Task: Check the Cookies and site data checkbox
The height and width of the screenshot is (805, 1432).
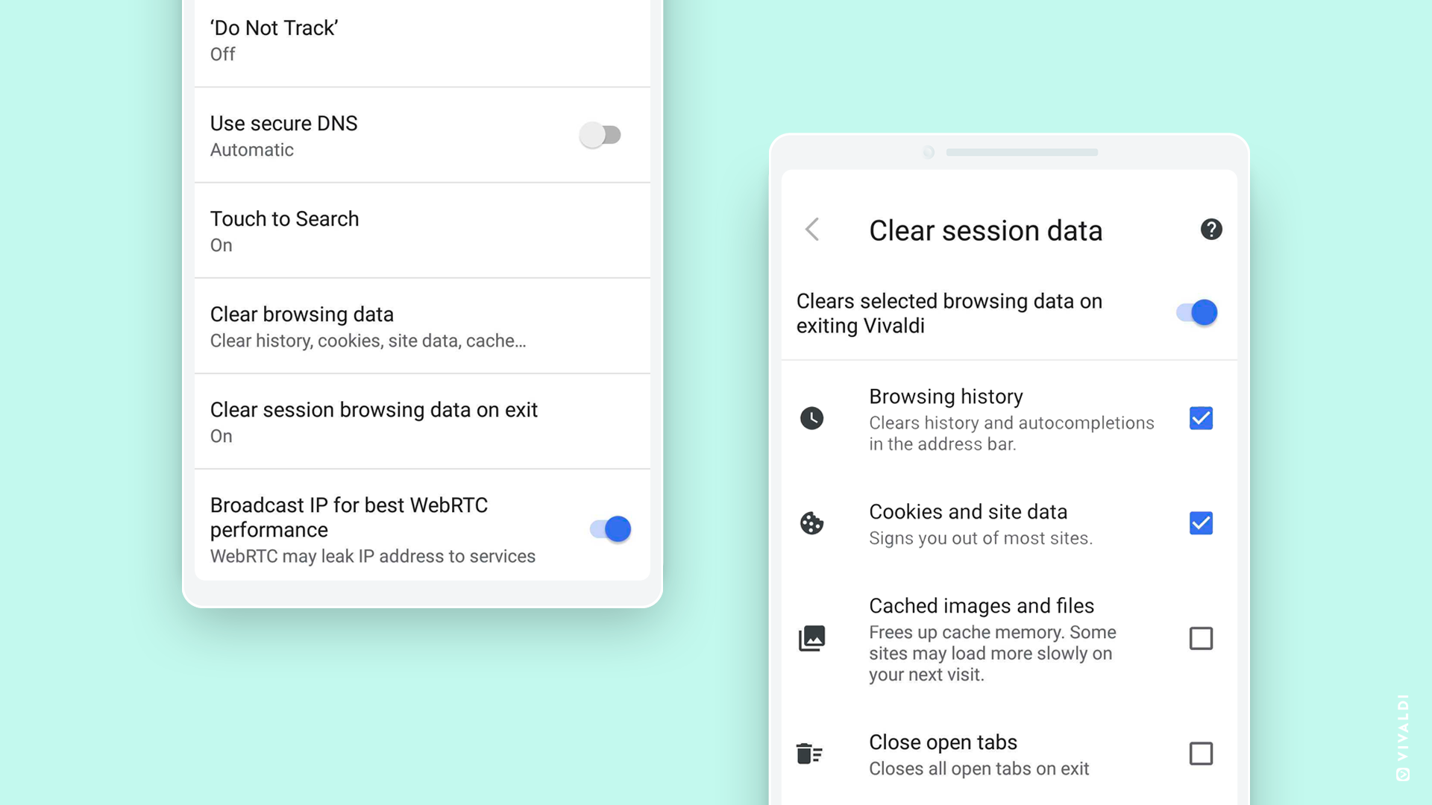Action: 1200,523
